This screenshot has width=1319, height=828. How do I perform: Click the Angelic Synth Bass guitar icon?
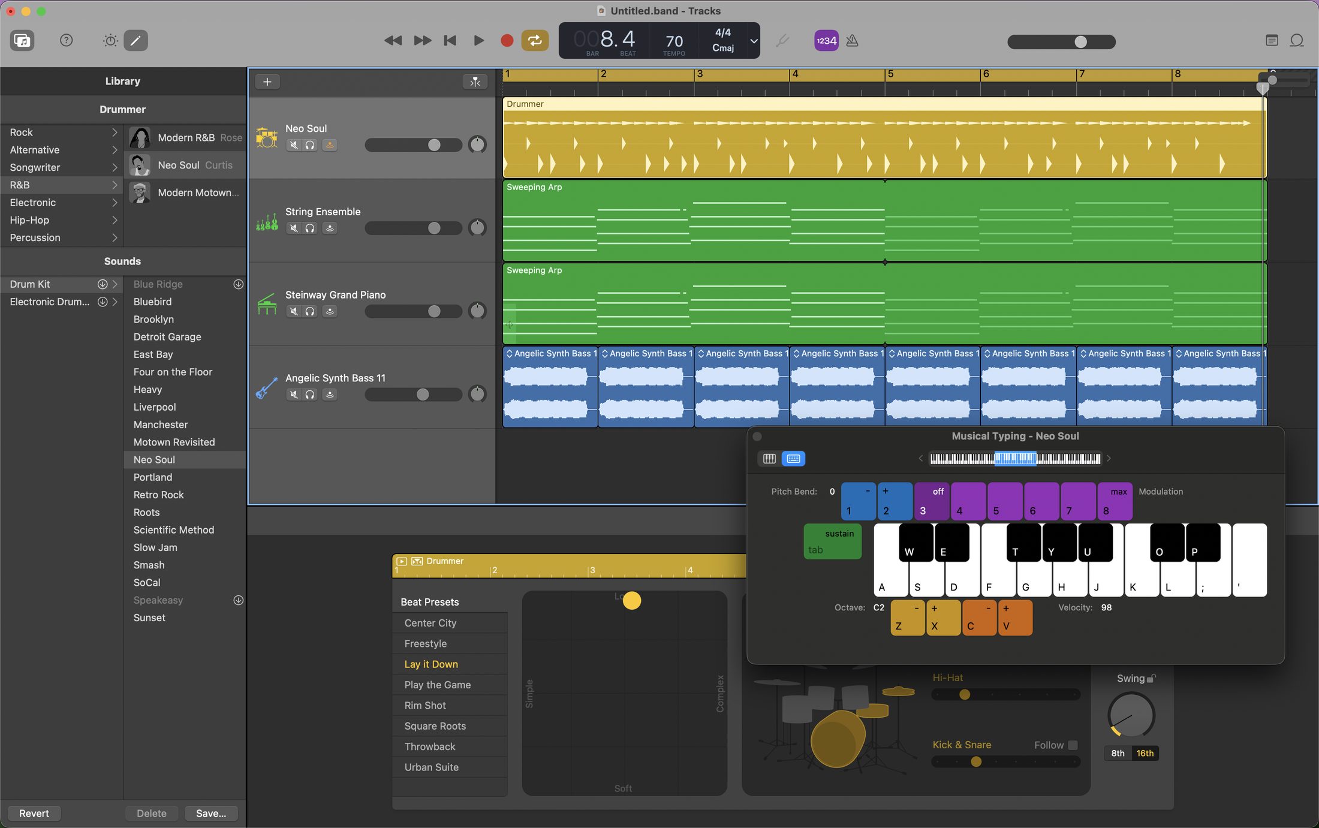[x=267, y=388]
